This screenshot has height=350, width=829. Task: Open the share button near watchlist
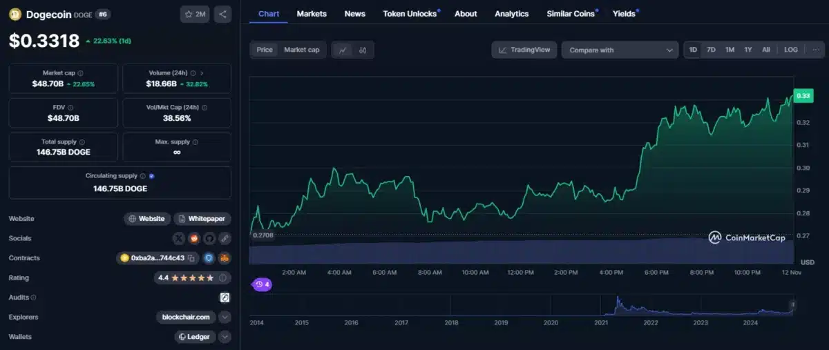tap(222, 14)
